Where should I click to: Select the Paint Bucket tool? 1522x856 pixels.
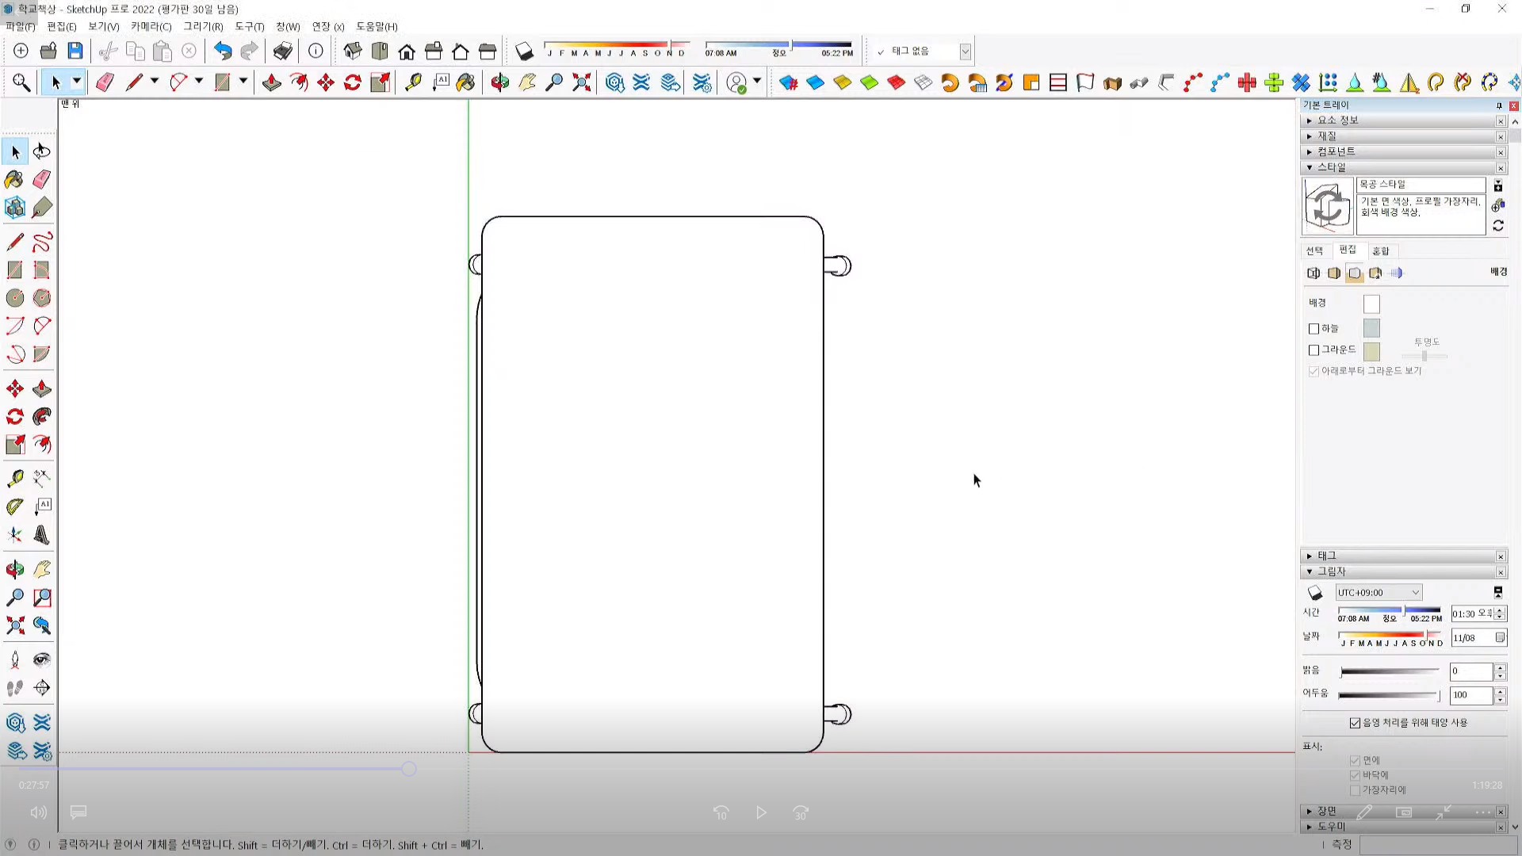[x=13, y=180]
